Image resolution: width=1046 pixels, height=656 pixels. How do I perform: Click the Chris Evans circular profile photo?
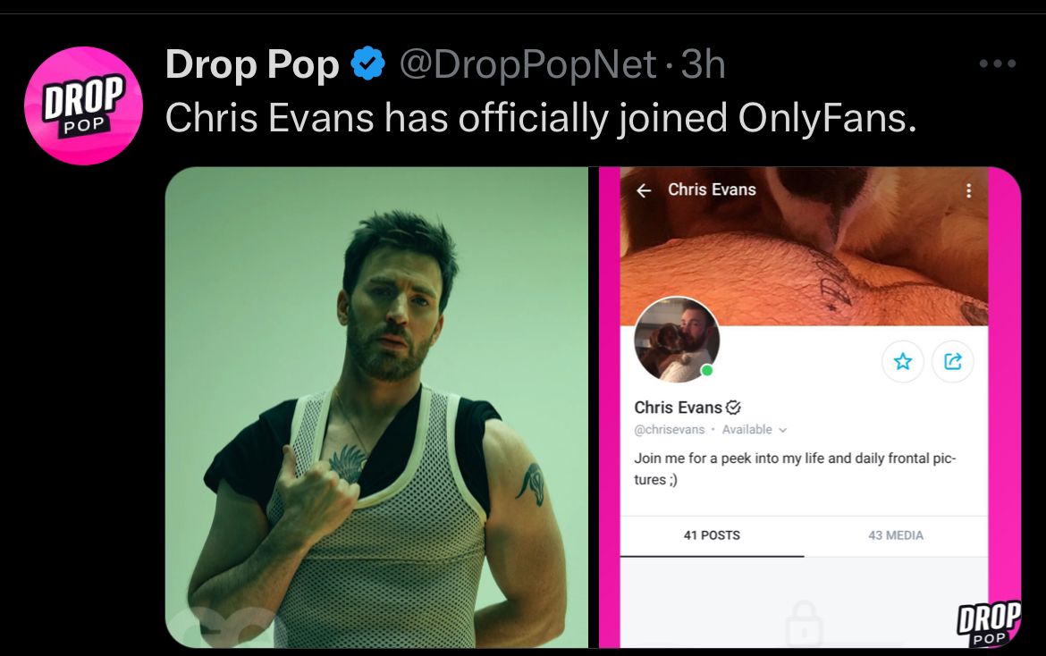677,340
